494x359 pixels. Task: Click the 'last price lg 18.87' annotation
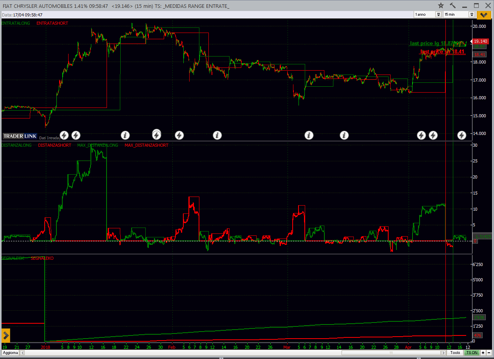click(x=437, y=43)
